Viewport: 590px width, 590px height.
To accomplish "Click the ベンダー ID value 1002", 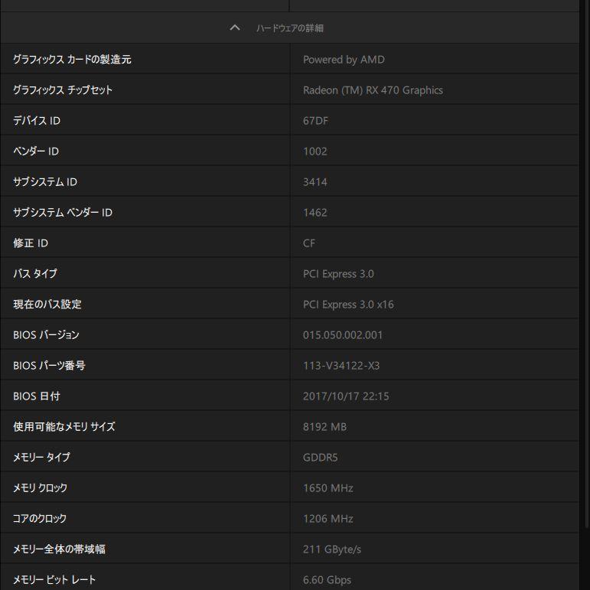I will point(315,152).
